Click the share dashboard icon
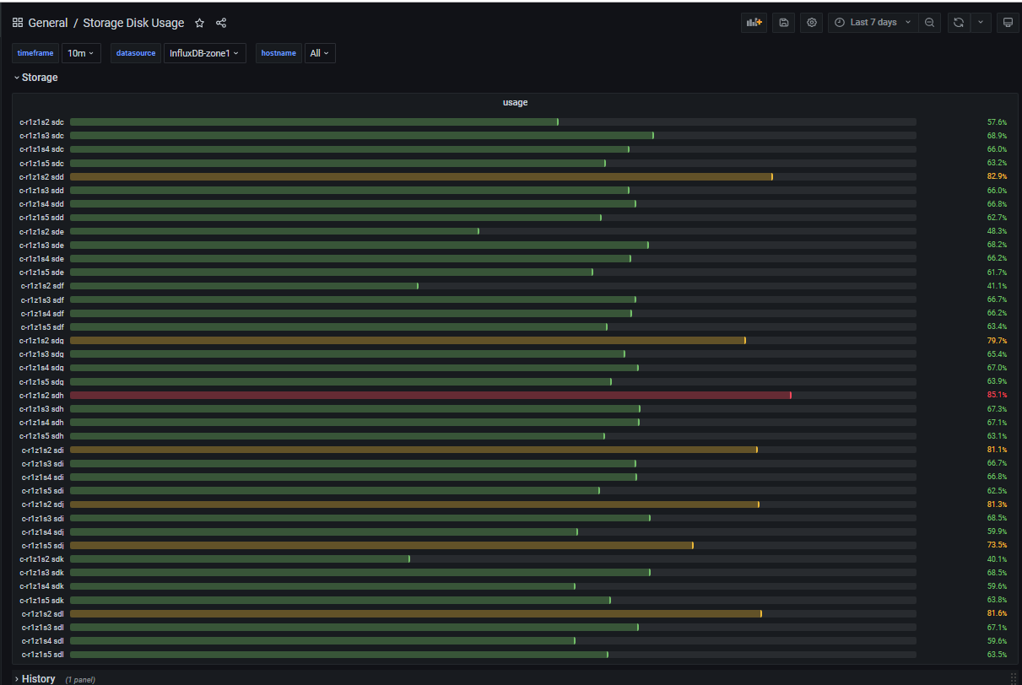This screenshot has height=685, width=1022. click(x=221, y=23)
